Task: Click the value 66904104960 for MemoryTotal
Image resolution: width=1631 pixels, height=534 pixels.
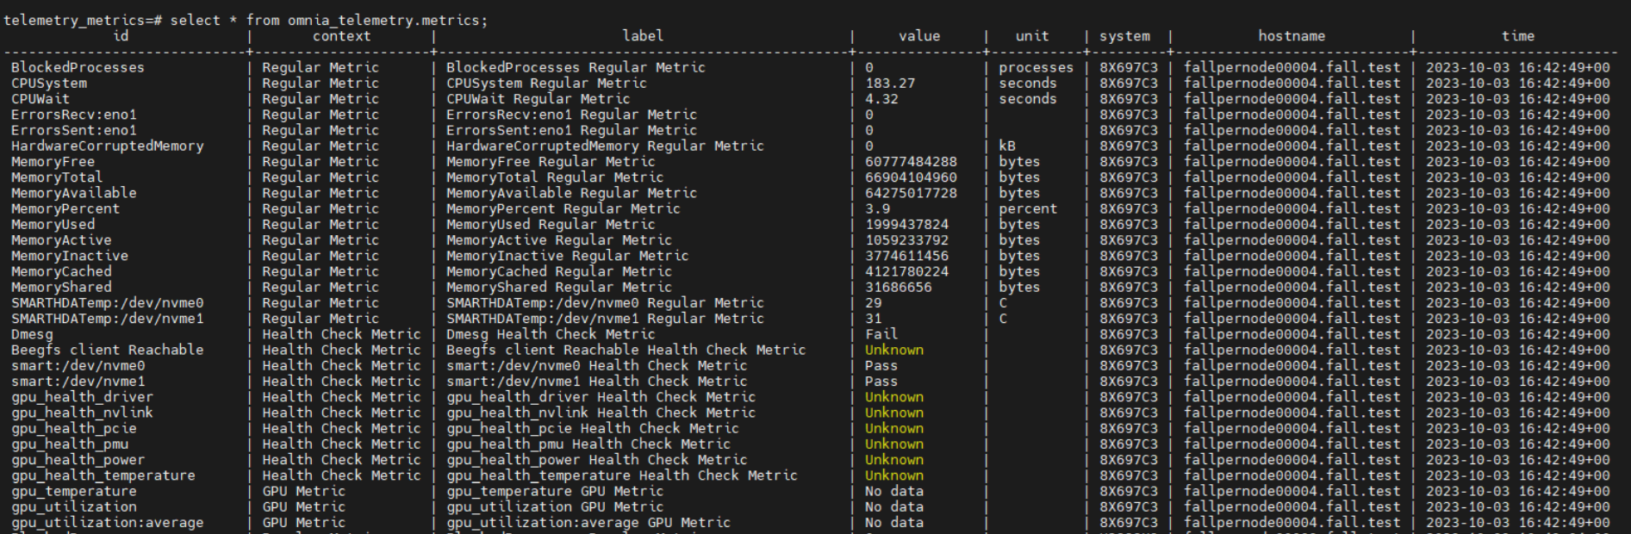Action: point(911,177)
